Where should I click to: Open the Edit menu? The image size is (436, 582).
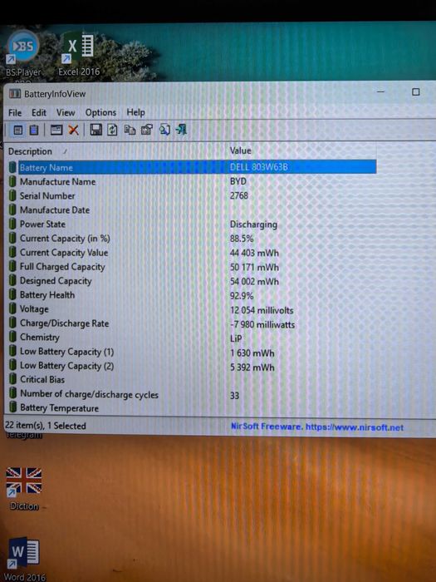[39, 112]
